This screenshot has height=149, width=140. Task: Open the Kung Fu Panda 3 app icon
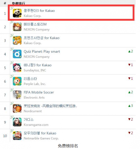(x=17, y=13)
